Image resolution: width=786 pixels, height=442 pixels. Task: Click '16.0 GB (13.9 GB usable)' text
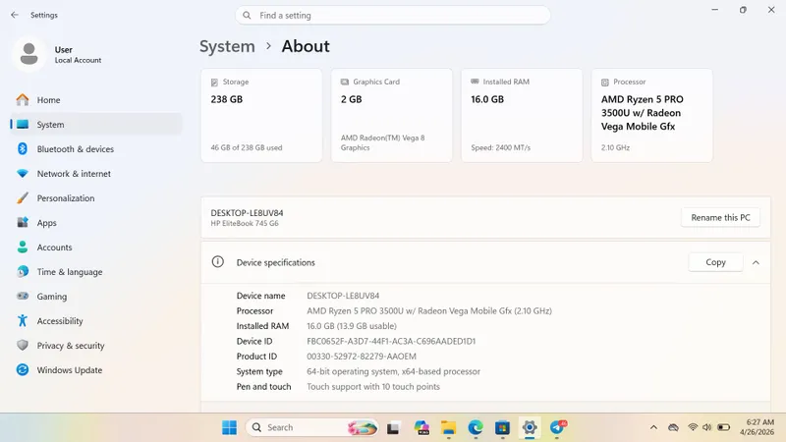(x=352, y=326)
